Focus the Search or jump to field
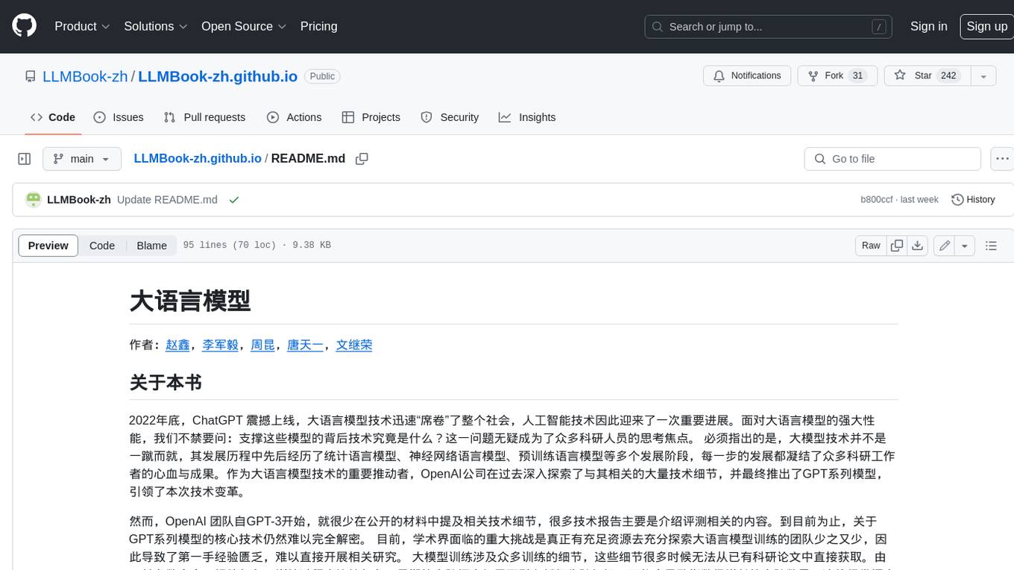Screen dimensions: 1014x570 [769, 27]
